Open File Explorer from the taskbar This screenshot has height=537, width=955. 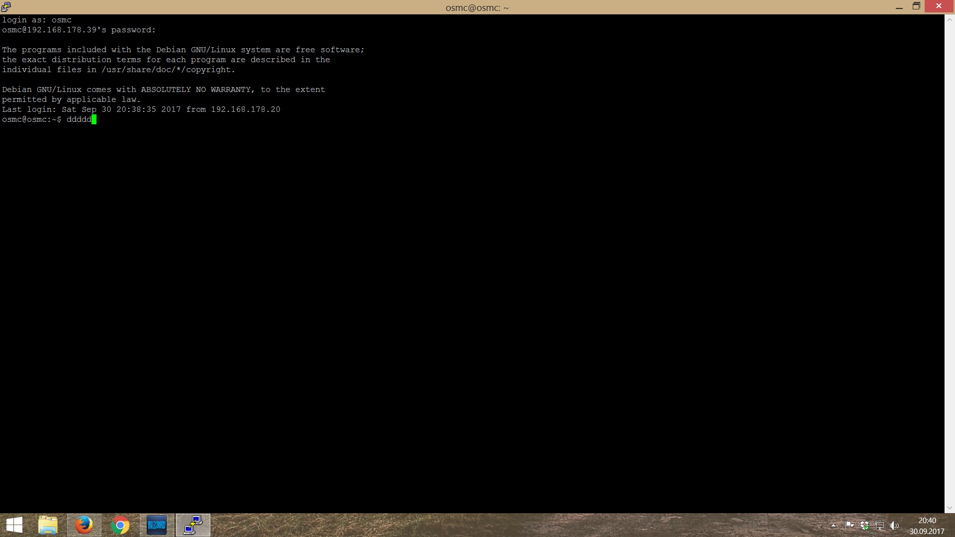tap(48, 525)
